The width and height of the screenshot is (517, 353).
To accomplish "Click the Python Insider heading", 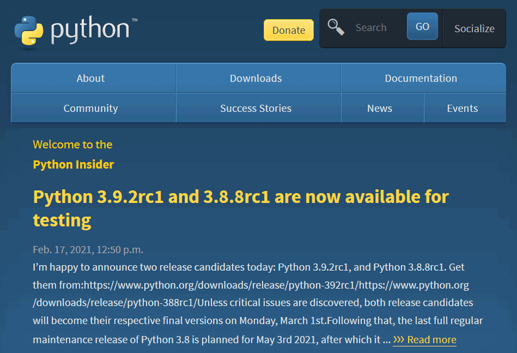I will 73,164.
